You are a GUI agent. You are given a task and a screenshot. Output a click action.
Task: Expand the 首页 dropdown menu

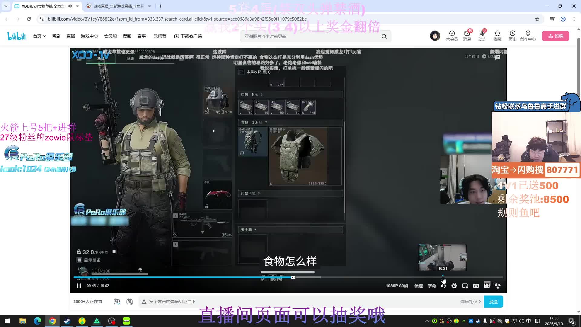click(39, 36)
